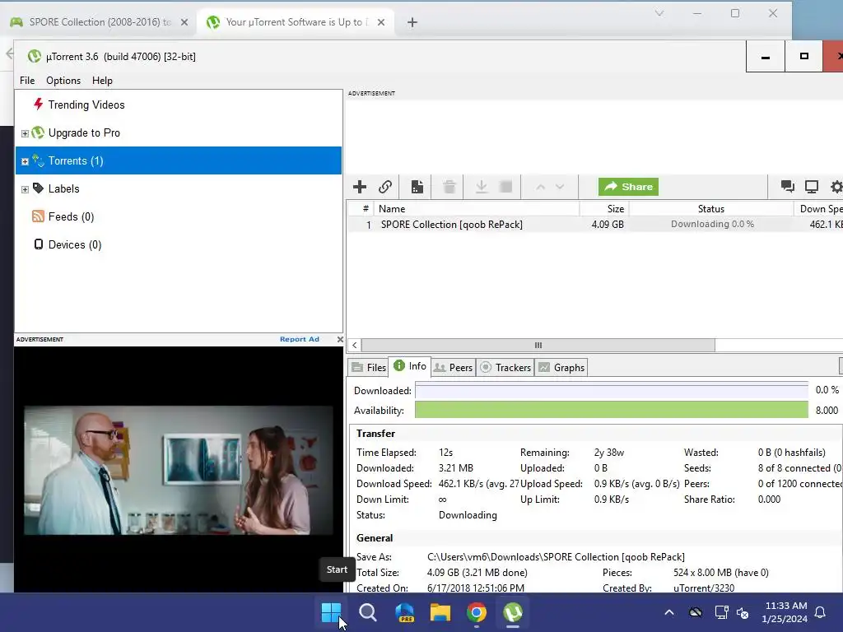Open the browser tab search dropdown
Viewport: 843px width, 632px height.
659,13
